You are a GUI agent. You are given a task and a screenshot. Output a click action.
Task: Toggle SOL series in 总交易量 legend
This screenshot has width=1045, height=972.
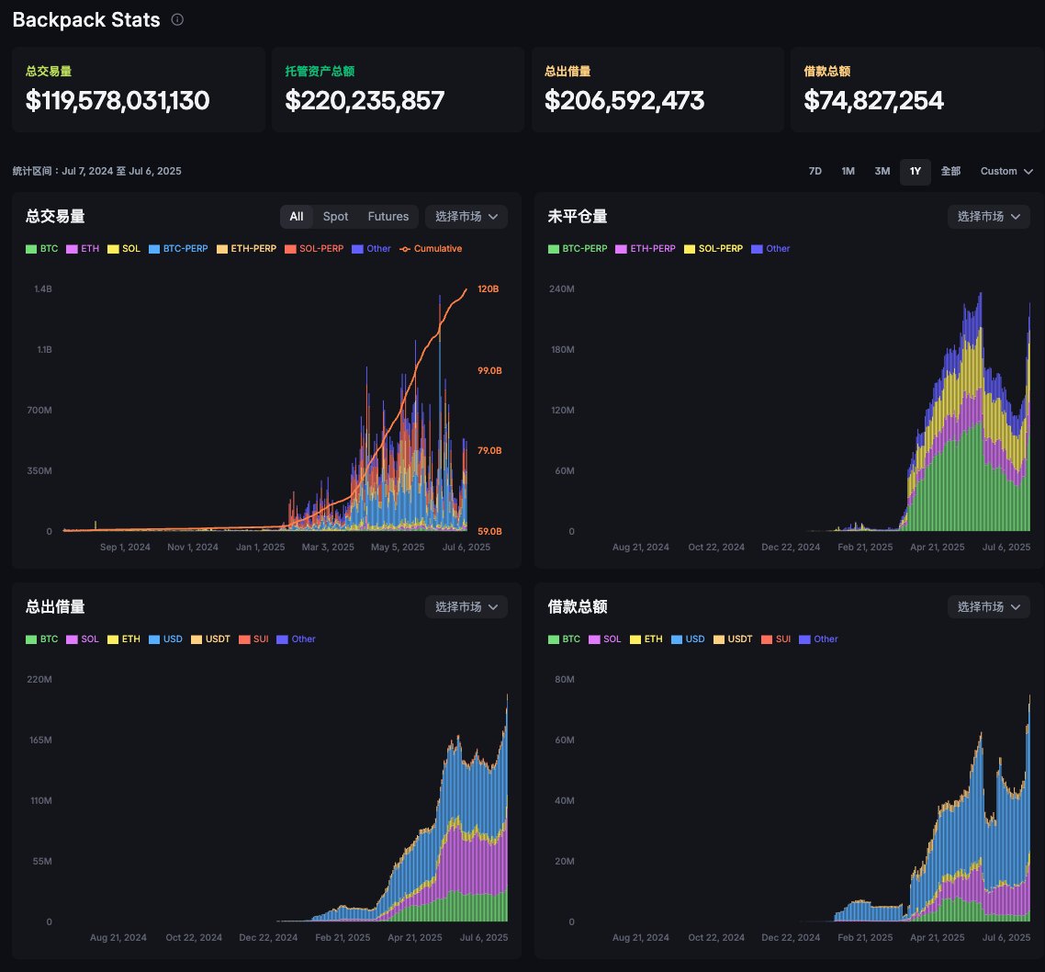124,249
